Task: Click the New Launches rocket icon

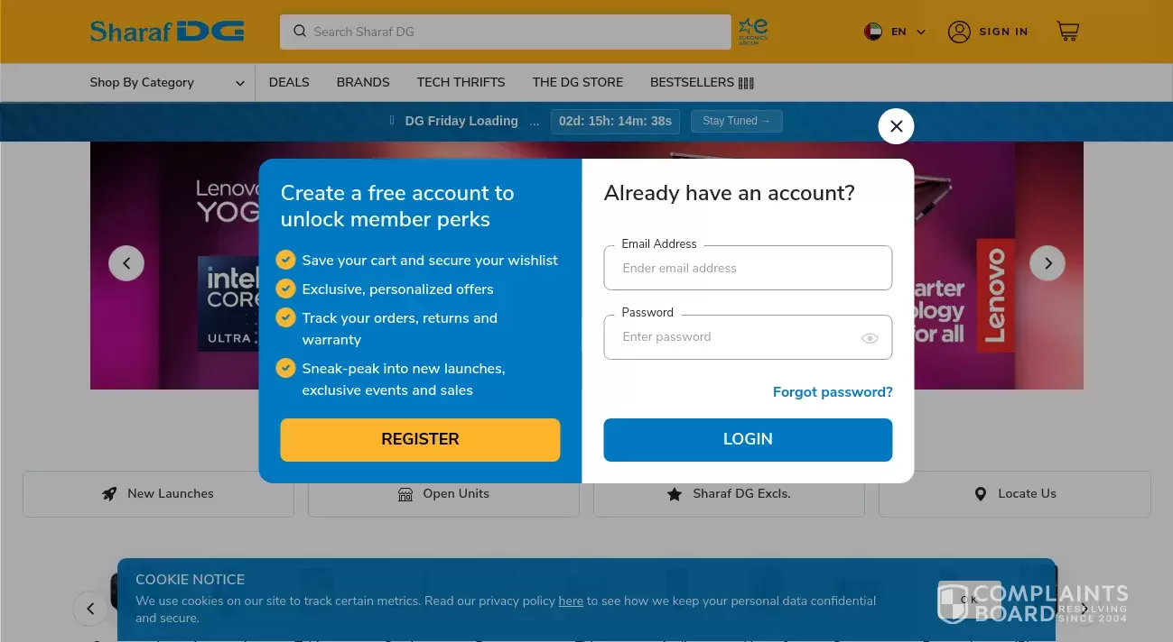Action: (x=109, y=494)
